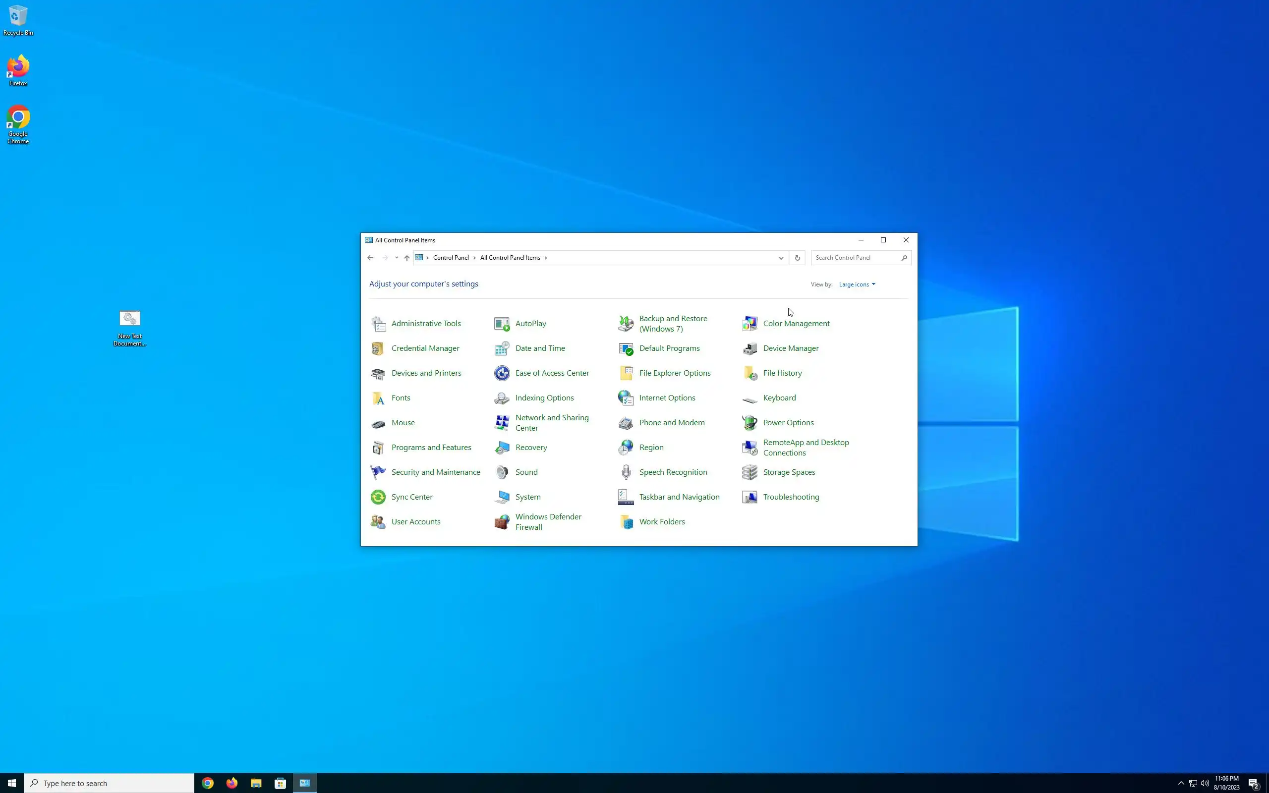Open the Credential Manager safe icon
1269x793 pixels.
click(x=378, y=348)
